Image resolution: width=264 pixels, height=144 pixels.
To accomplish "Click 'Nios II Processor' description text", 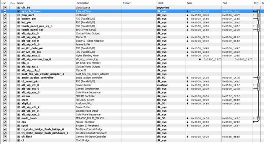I will [85, 122].
